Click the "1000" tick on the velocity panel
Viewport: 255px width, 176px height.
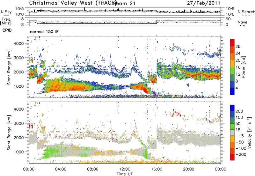19,152
